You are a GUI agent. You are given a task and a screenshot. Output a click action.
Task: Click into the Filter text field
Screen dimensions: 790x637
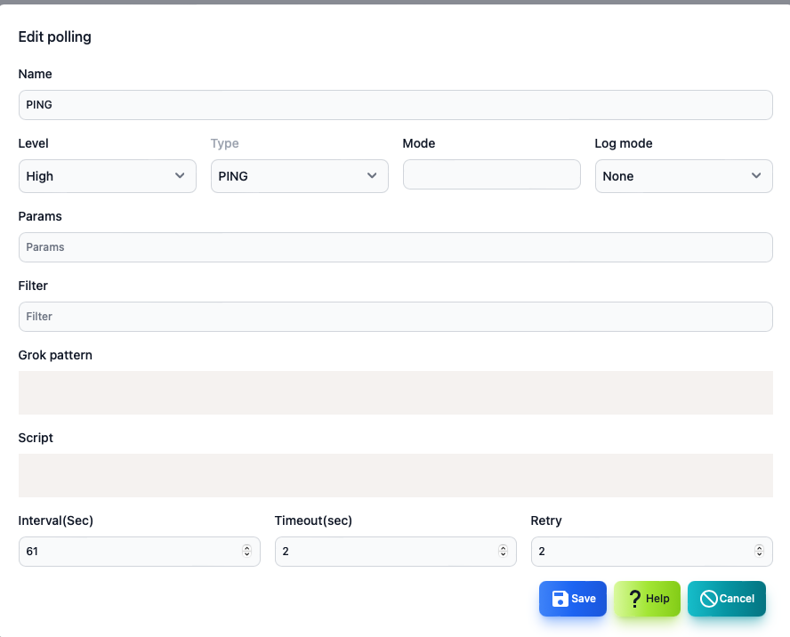point(396,317)
